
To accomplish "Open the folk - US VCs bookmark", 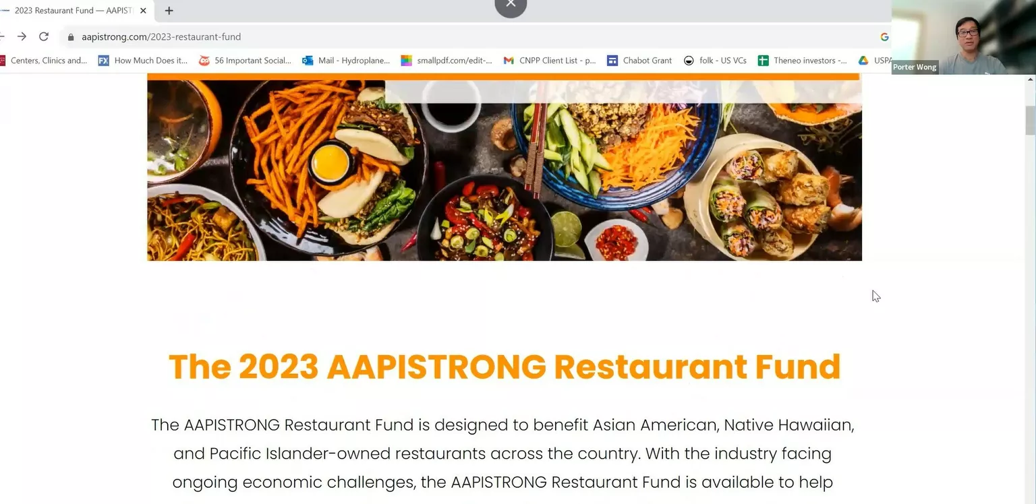I will coord(715,61).
